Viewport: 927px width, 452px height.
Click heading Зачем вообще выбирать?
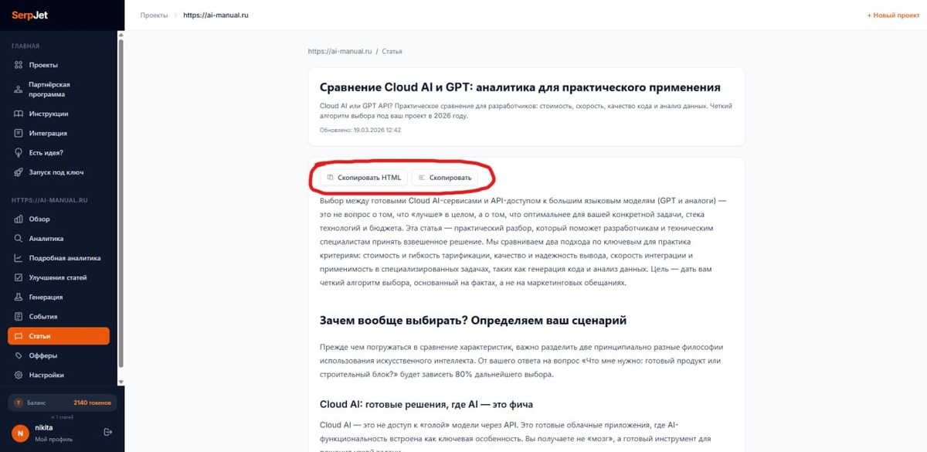[x=473, y=320]
